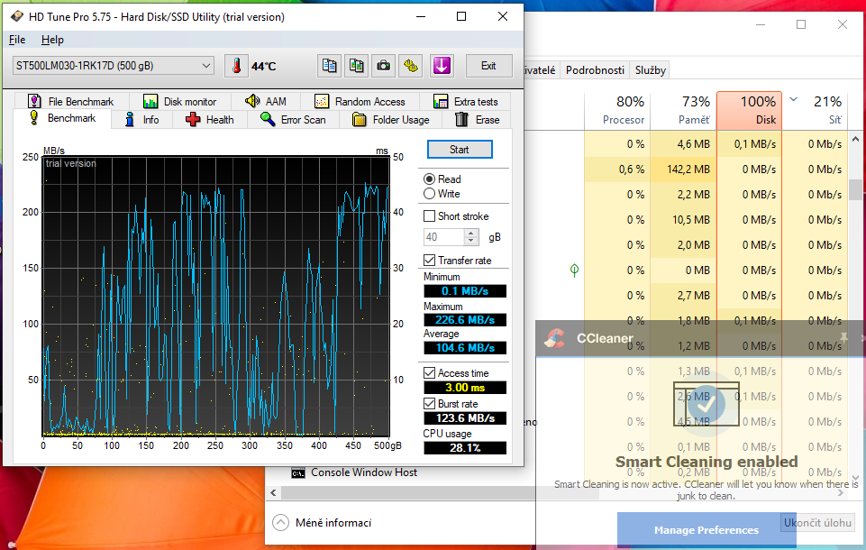Switch to the Health tab
Screen dimensions: 866x550
tap(210, 119)
